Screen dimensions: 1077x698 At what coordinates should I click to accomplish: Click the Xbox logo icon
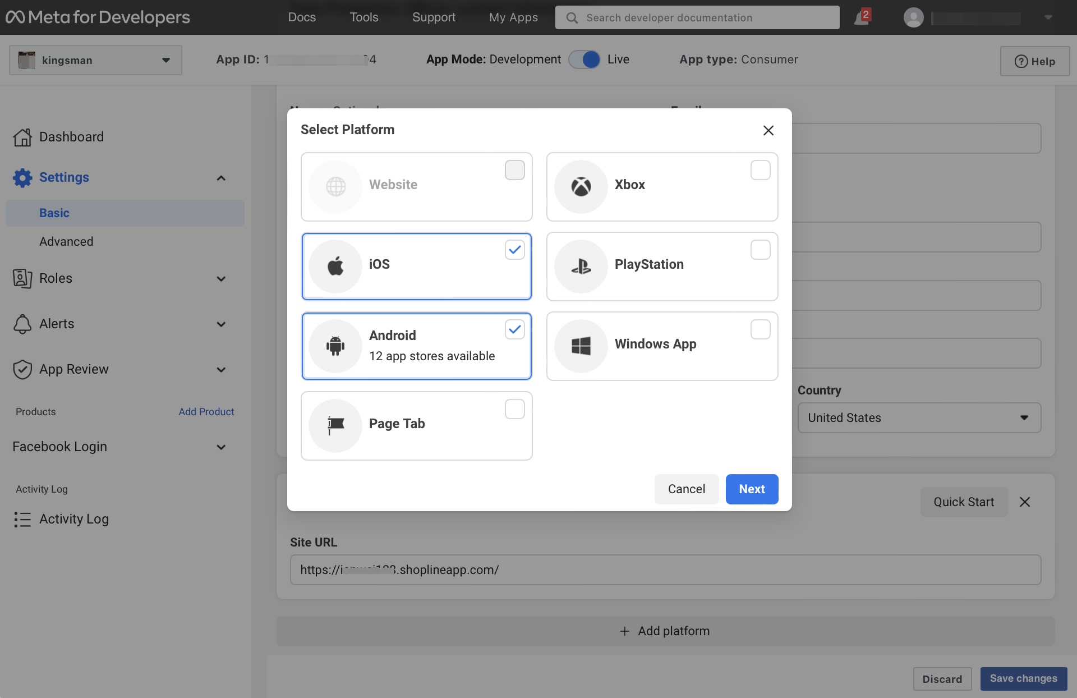[581, 186]
